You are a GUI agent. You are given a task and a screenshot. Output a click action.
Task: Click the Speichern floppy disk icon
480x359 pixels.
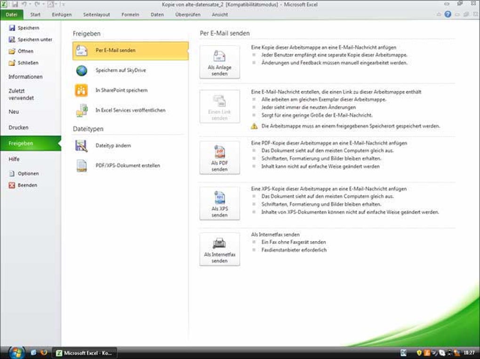click(12, 28)
